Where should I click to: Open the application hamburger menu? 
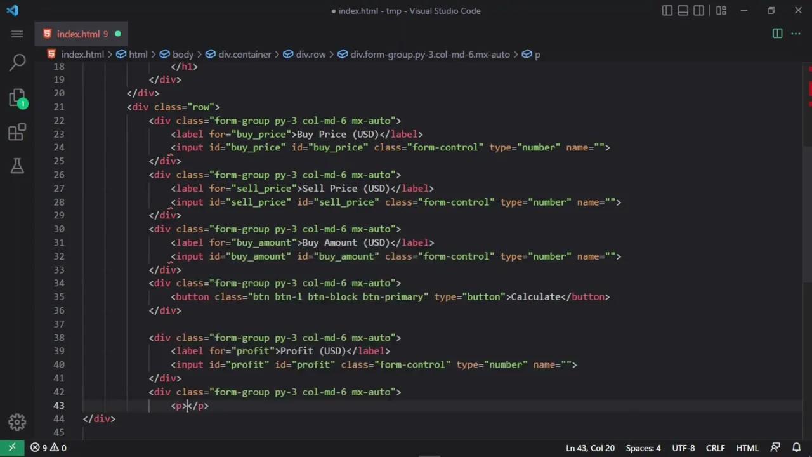[x=17, y=34]
